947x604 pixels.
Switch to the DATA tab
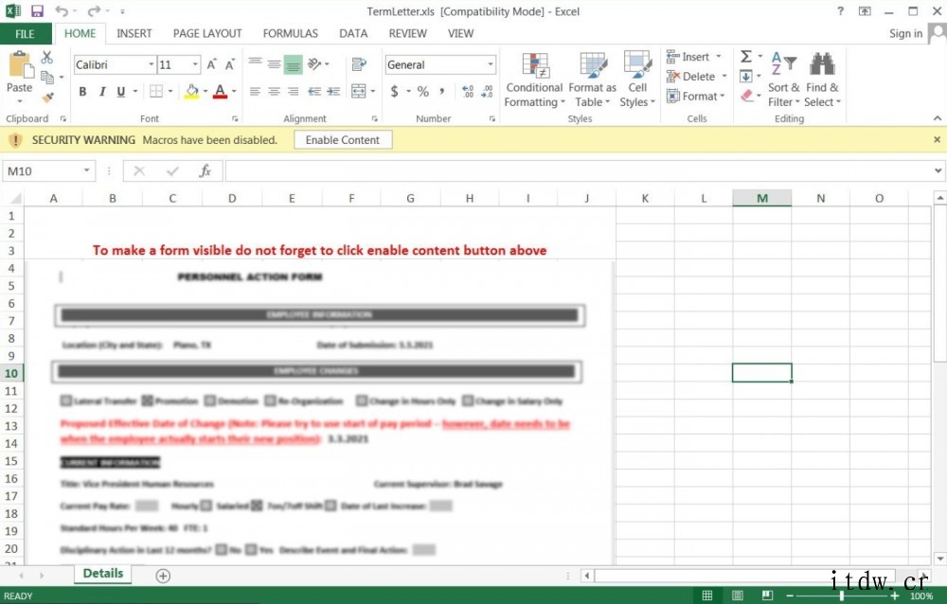tap(353, 34)
